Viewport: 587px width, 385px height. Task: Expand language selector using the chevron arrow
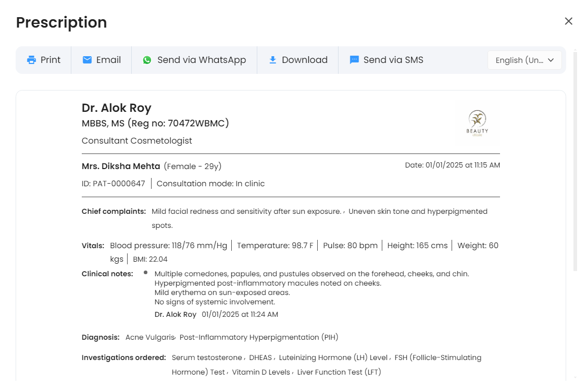pyautogui.click(x=551, y=60)
